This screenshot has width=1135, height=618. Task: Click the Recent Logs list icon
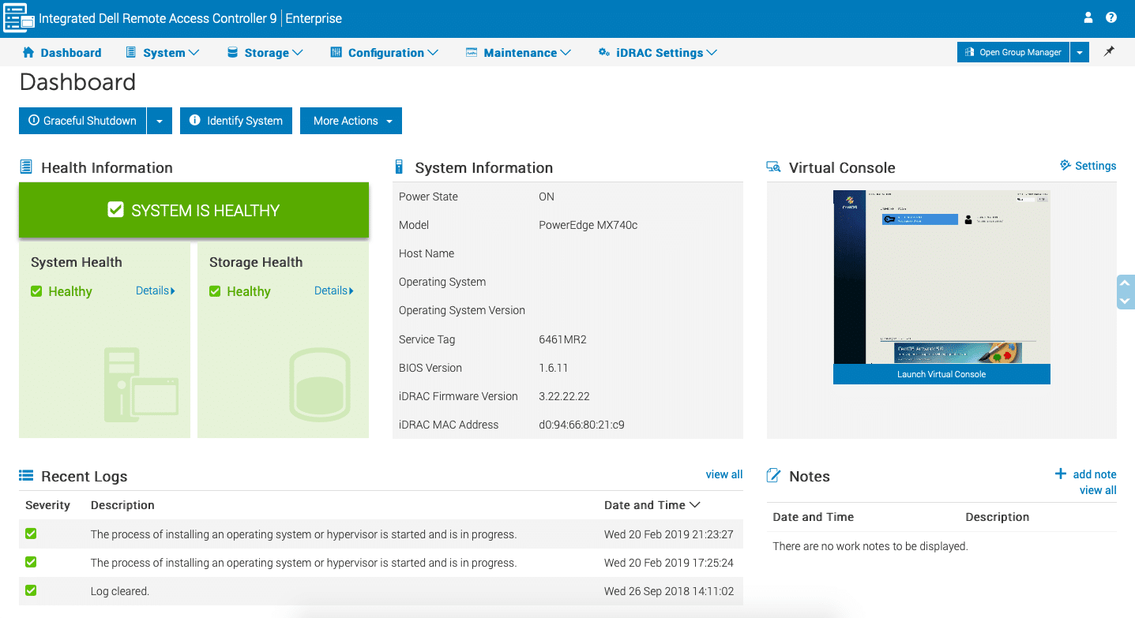tap(26, 476)
